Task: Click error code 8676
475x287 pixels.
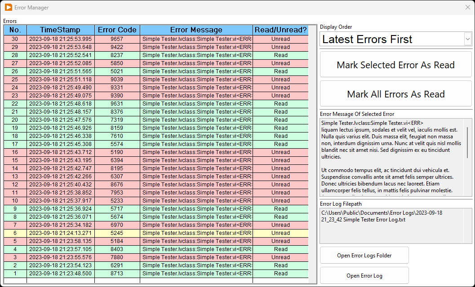Action: pos(117,184)
